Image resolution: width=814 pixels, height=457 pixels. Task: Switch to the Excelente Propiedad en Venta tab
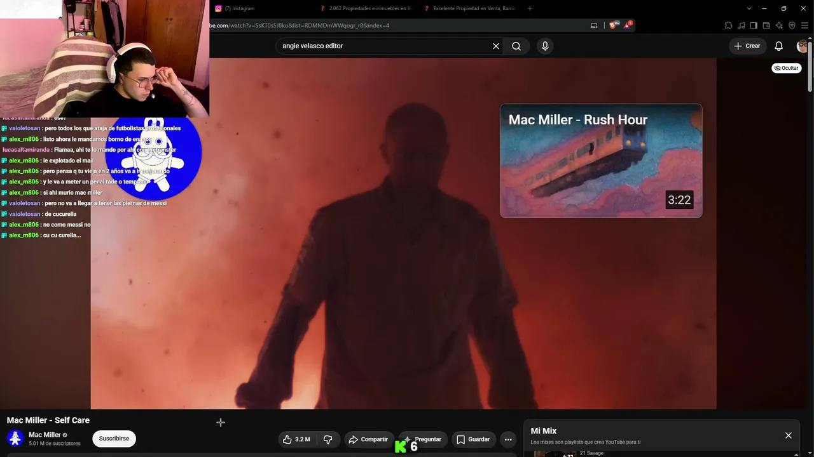click(472, 8)
